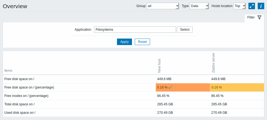Click the Application field containing Filesystems

135,30
